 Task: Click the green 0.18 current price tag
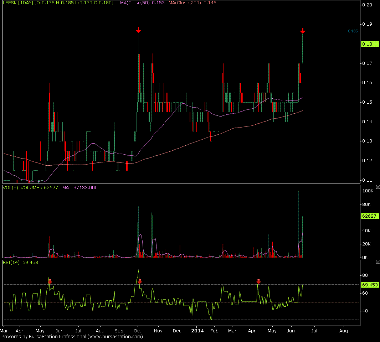[x=370, y=44]
